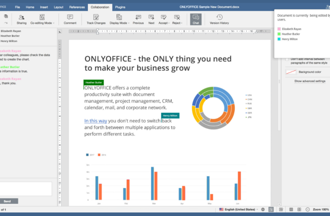Click Show advanced settings link

[x=310, y=81]
